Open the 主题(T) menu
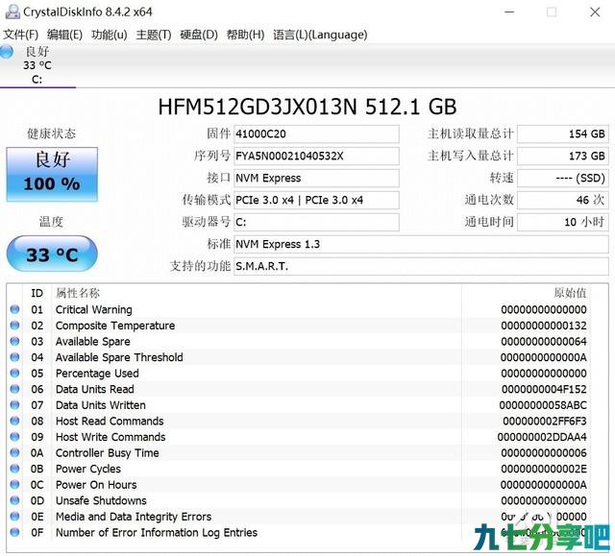This screenshot has width=615, height=556. [x=154, y=35]
